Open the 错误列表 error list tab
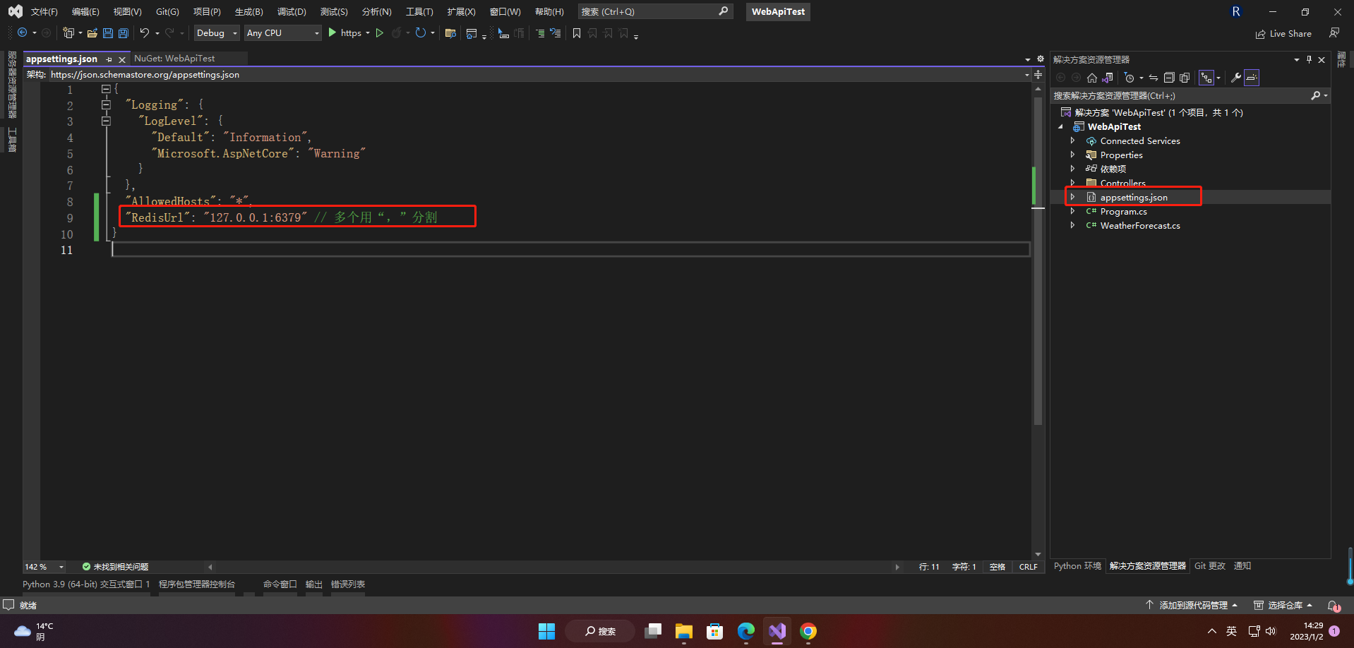The height and width of the screenshot is (648, 1354). (x=348, y=584)
